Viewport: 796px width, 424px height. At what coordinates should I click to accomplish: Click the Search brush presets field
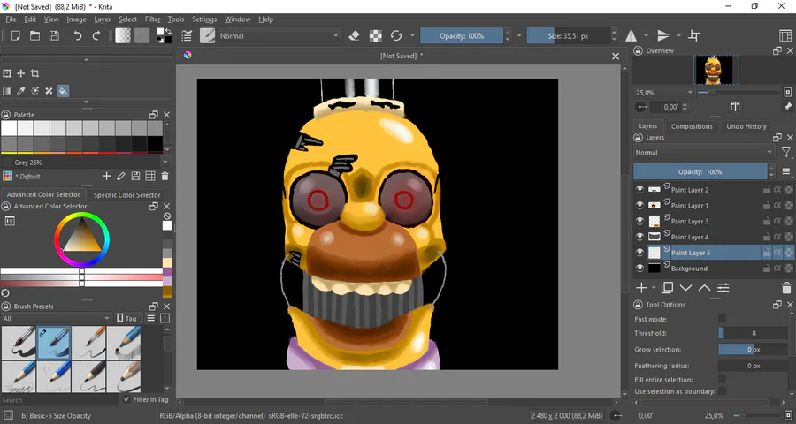(x=60, y=399)
